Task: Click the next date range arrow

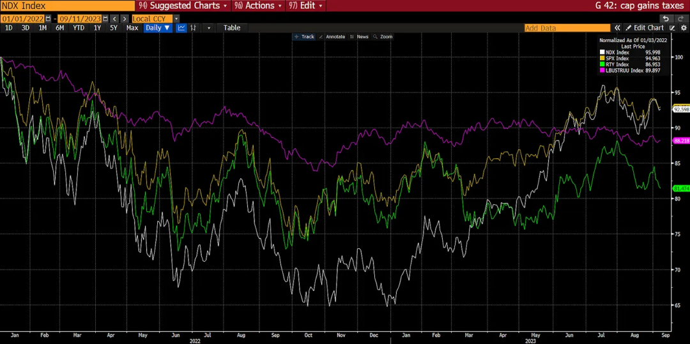Action: tap(124, 19)
